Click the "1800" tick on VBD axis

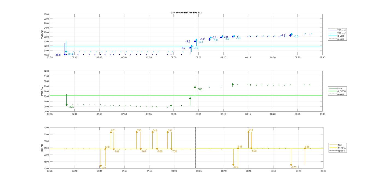(x=46, y=14)
